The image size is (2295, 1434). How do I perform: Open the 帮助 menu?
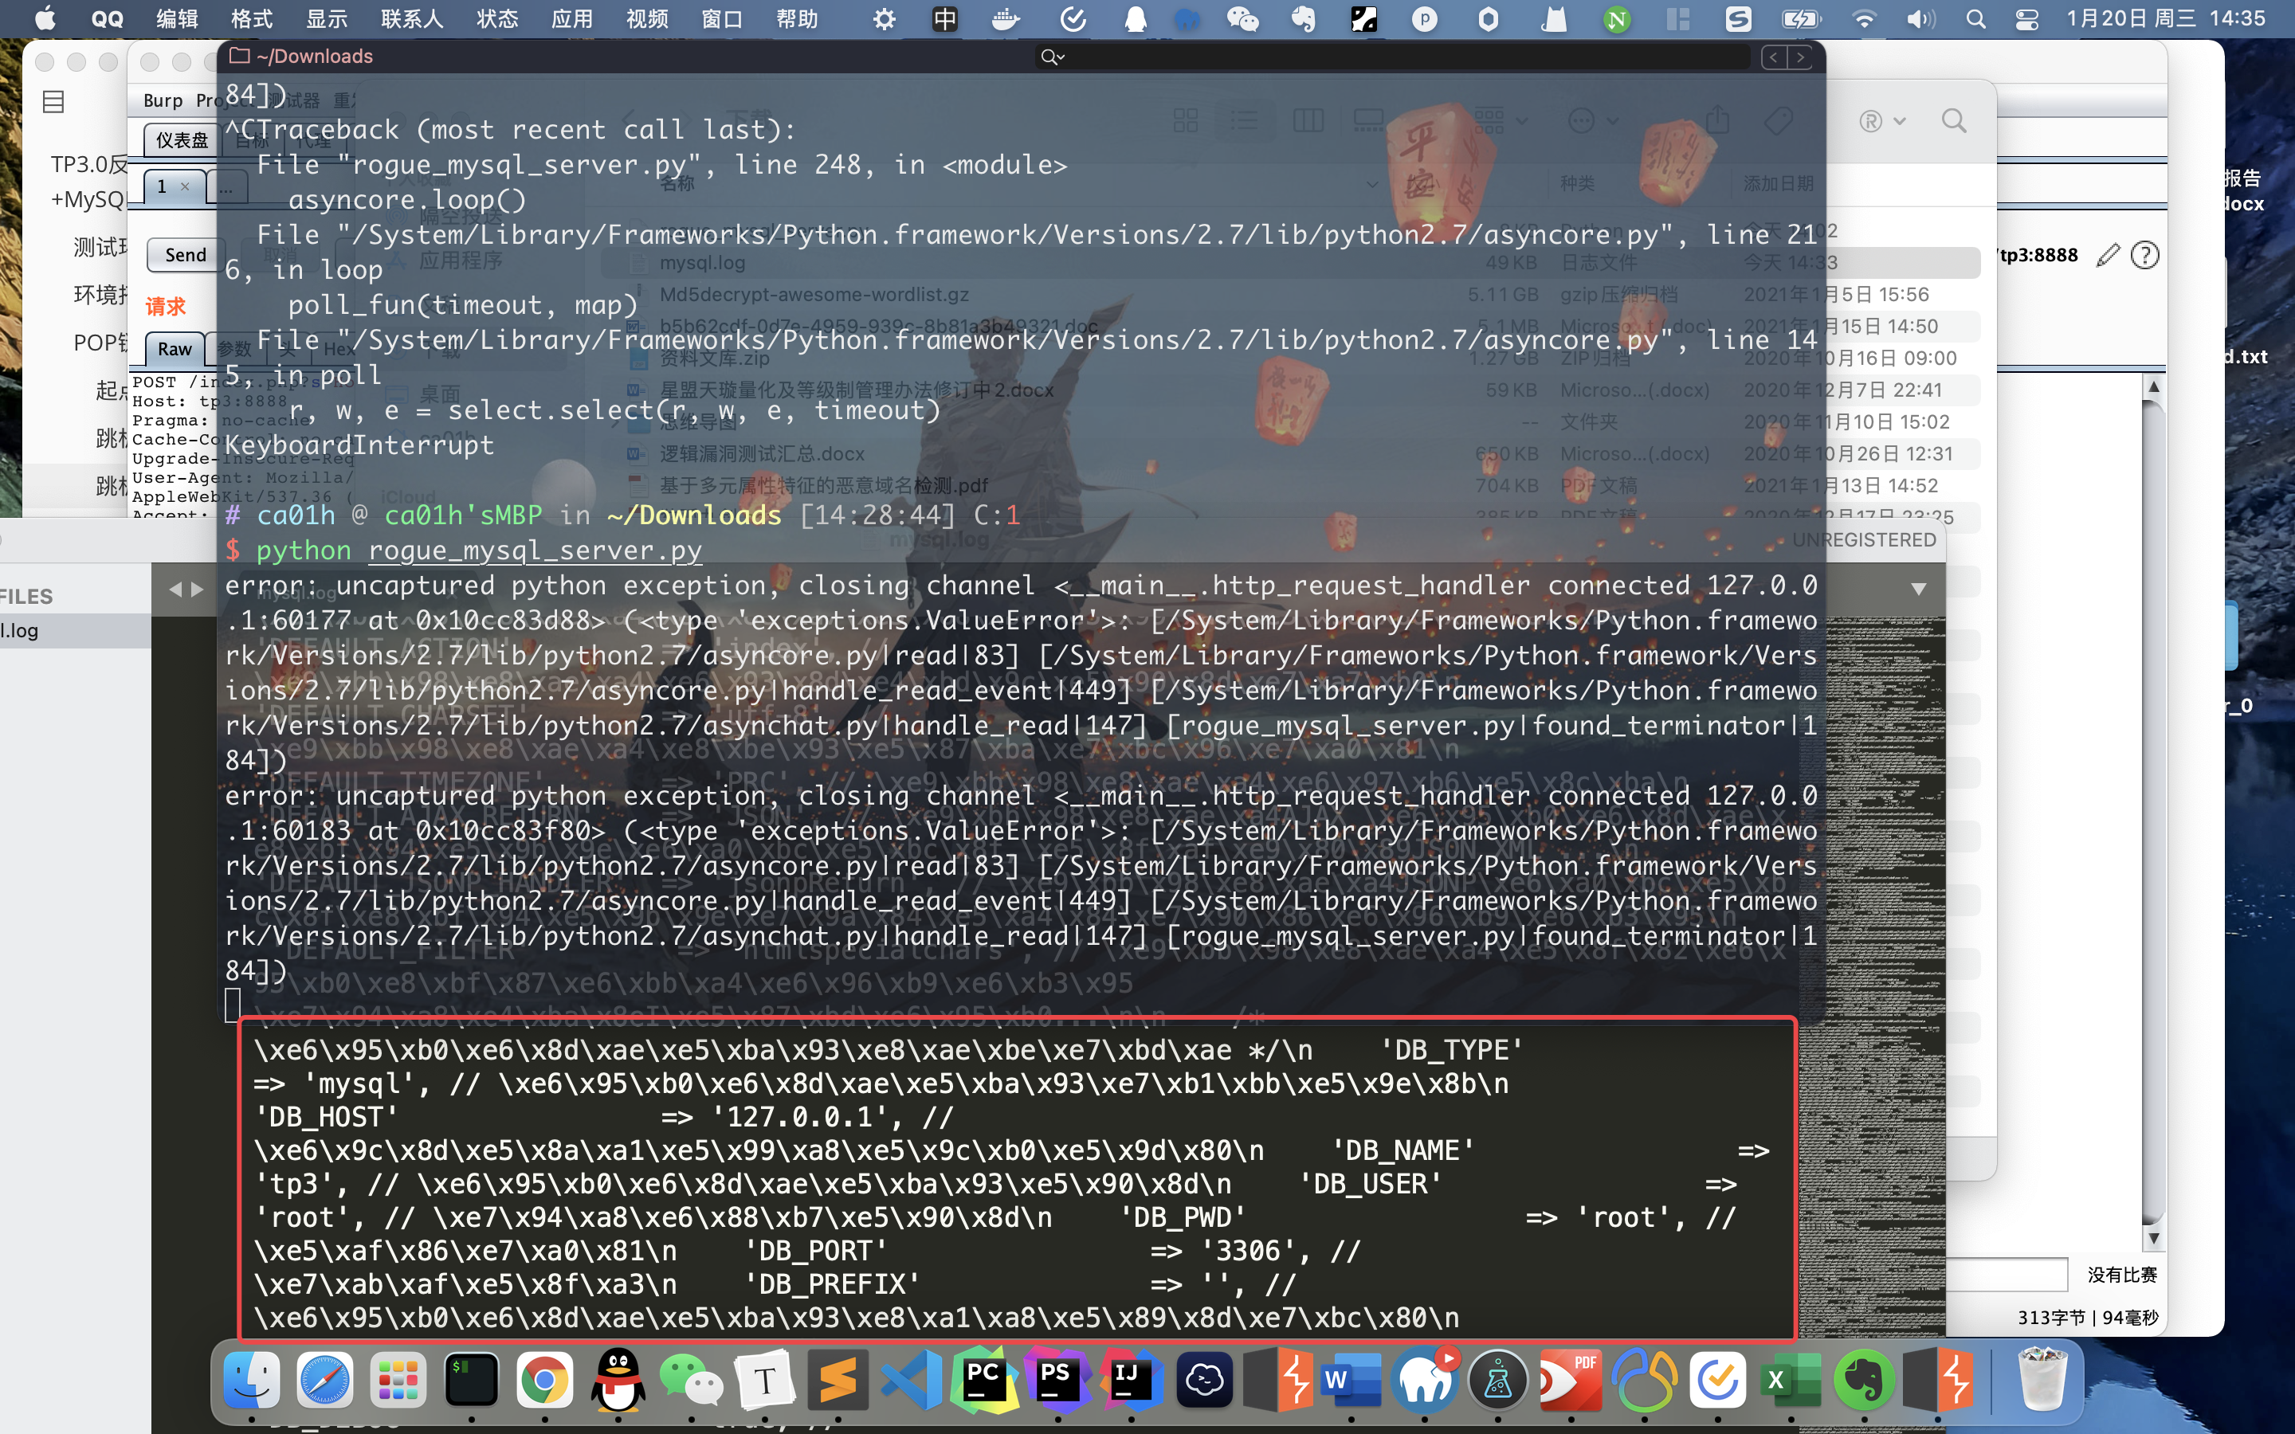(797, 19)
